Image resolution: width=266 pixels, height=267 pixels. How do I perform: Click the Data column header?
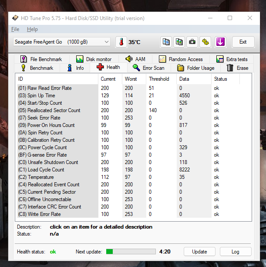pos(194,79)
